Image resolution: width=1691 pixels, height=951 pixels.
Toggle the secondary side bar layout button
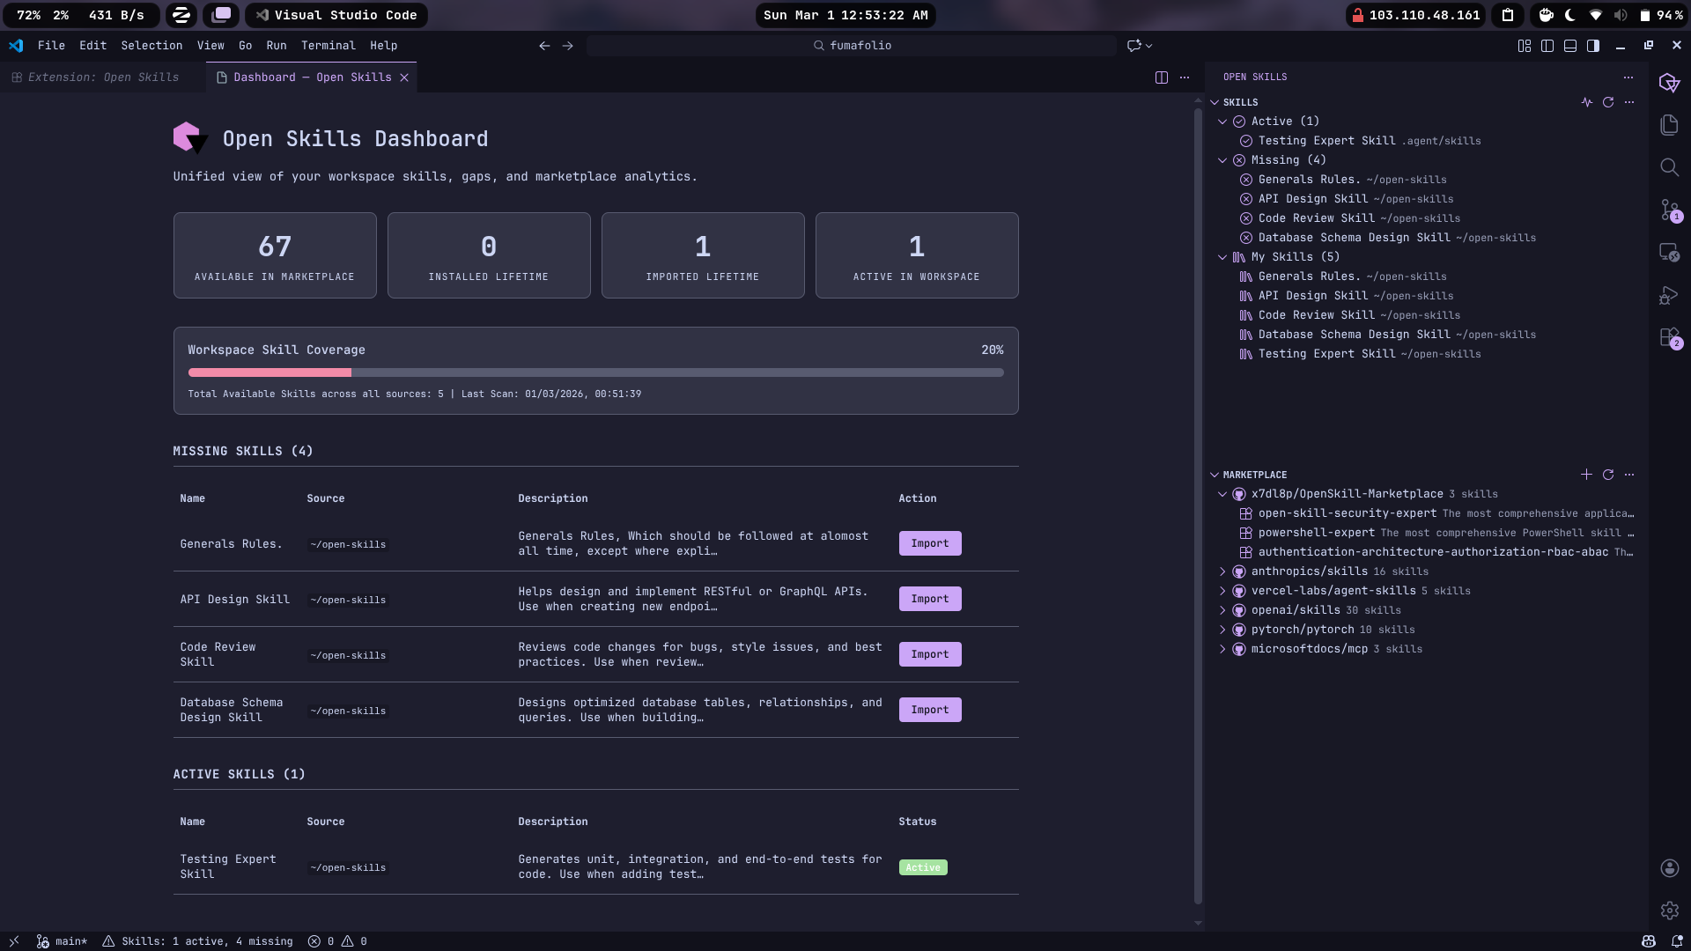[1592, 46]
